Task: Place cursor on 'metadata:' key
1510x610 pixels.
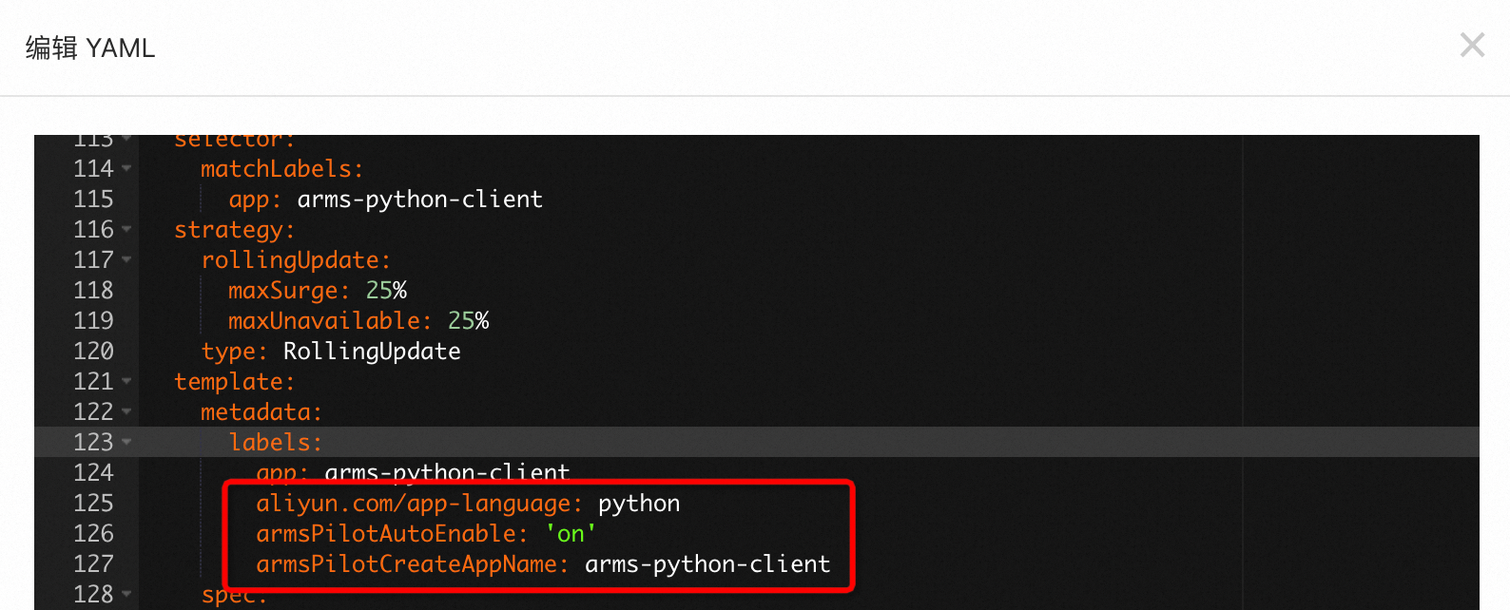Action: click(x=261, y=412)
